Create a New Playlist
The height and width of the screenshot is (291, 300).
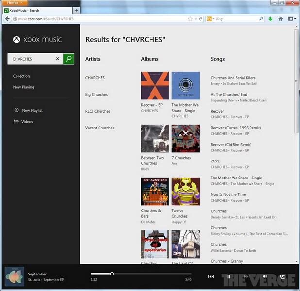click(32, 110)
